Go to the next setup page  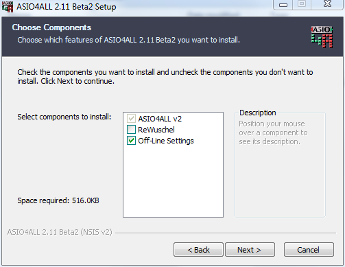coord(250,250)
